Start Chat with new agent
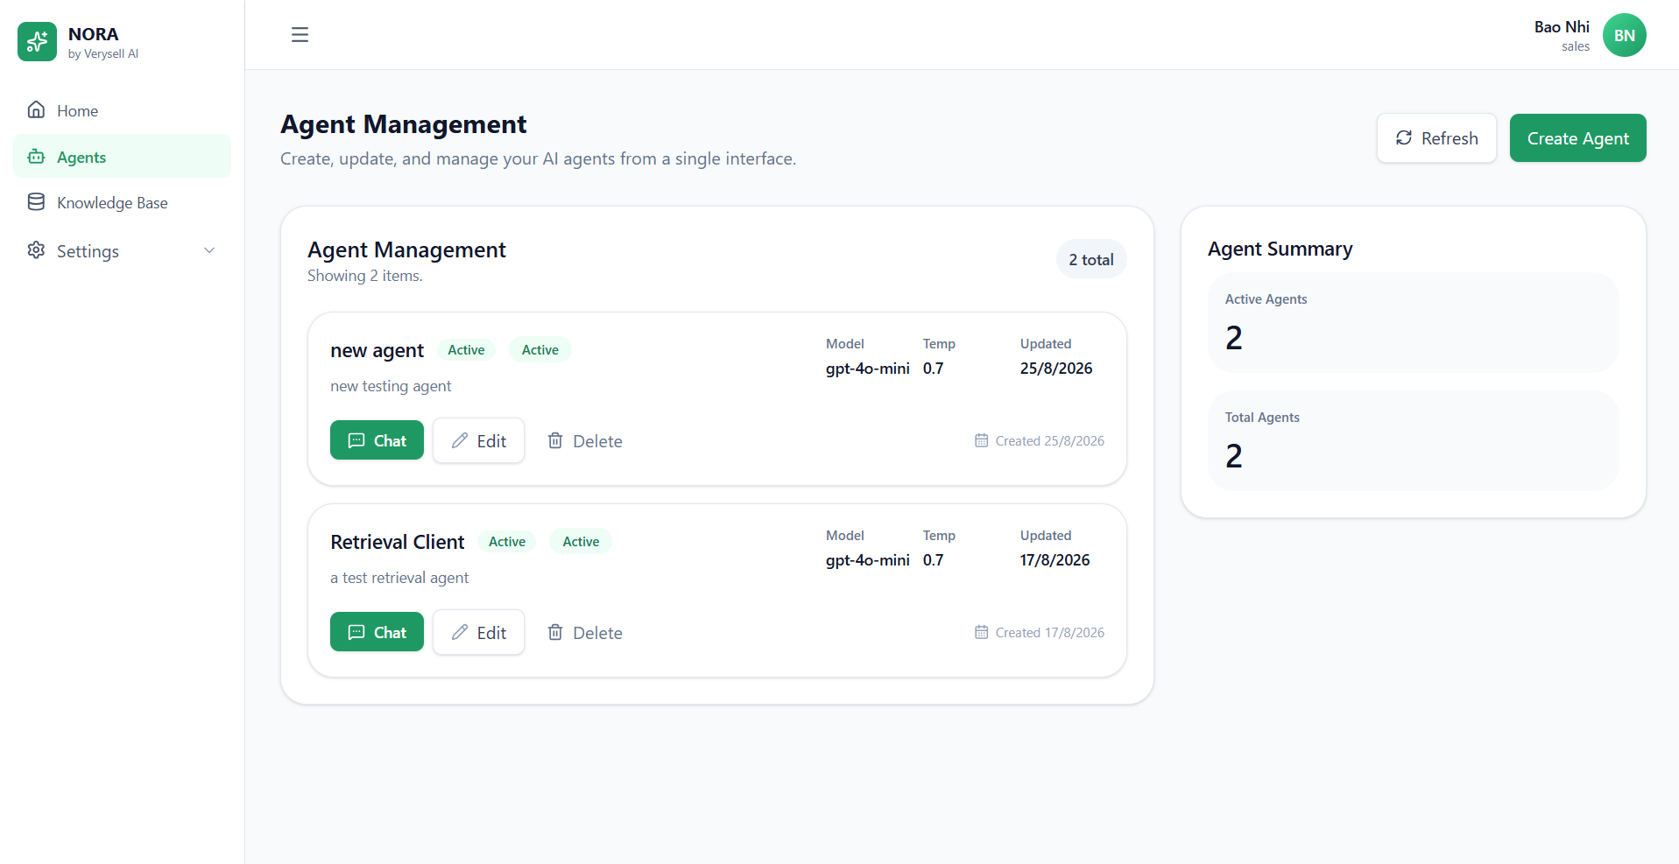The height and width of the screenshot is (864, 1679). click(x=377, y=440)
